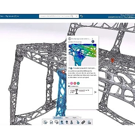
Task: Open the tag icon in top bar
Action: click(82, 16)
